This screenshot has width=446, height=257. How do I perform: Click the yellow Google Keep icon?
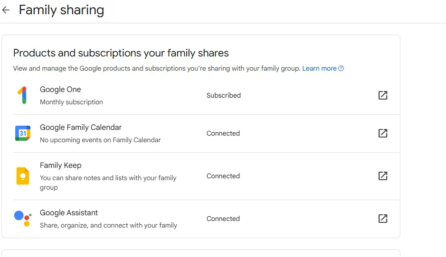pyautogui.click(x=23, y=176)
